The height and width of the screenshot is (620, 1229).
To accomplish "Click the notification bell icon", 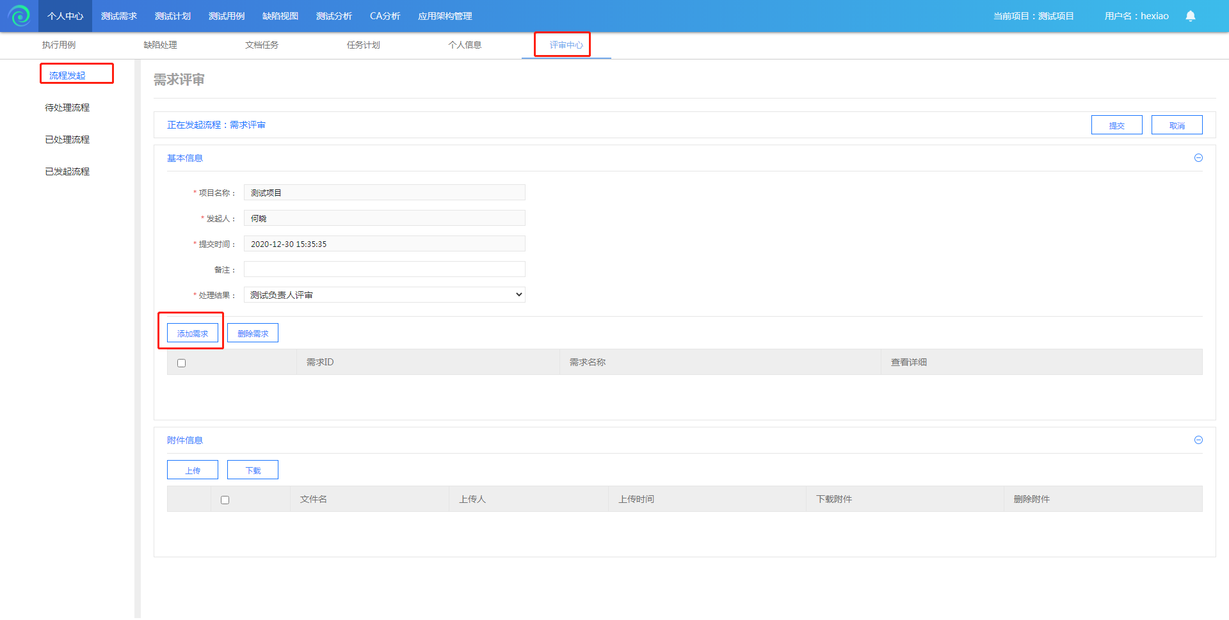I will [1190, 16].
